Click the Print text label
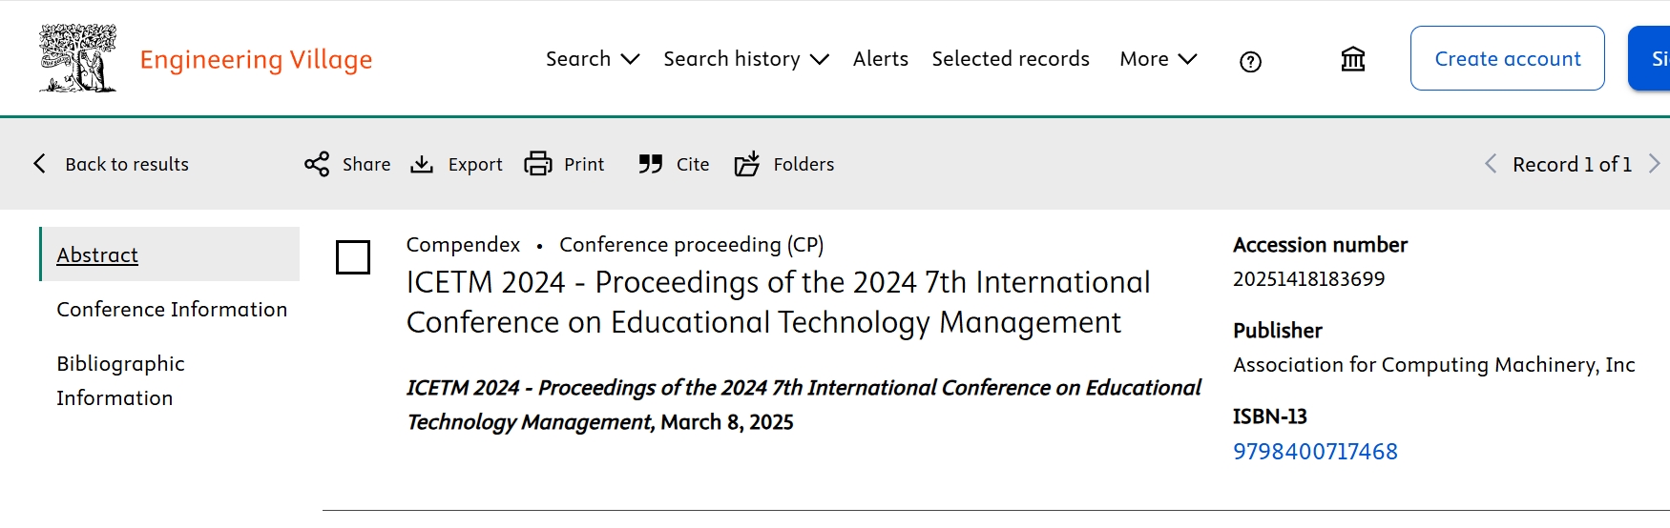The height and width of the screenshot is (528, 1670). pyautogui.click(x=584, y=164)
